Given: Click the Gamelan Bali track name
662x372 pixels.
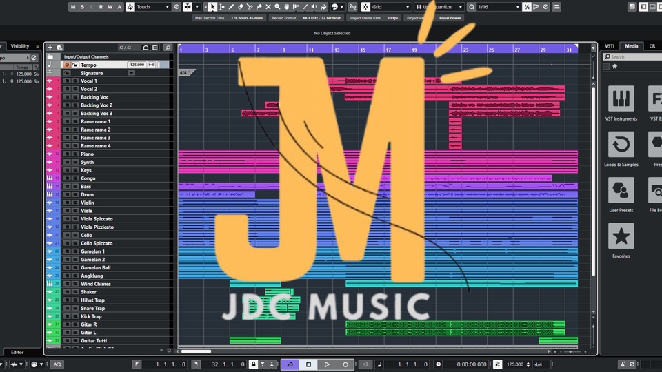Looking at the screenshot, I should (95, 268).
